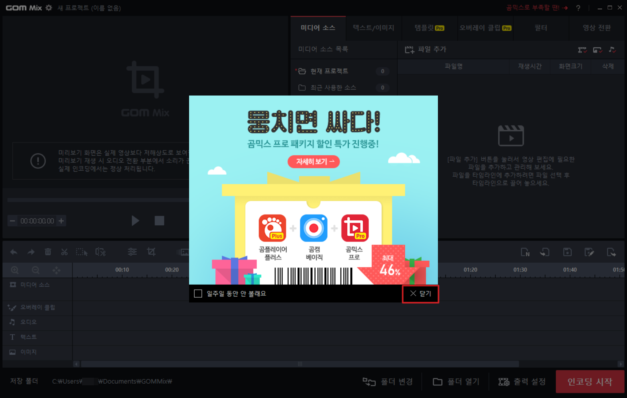The image size is (627, 398).
Task: Select the 최근 사용한 소스 folder
Action: pyautogui.click(x=343, y=88)
